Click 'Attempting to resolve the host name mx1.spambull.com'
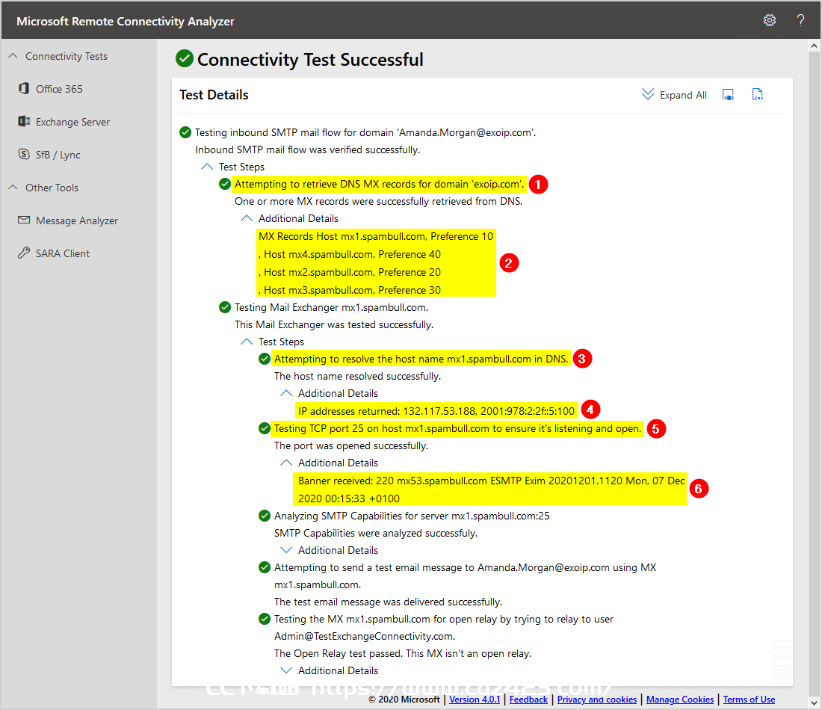 click(421, 359)
